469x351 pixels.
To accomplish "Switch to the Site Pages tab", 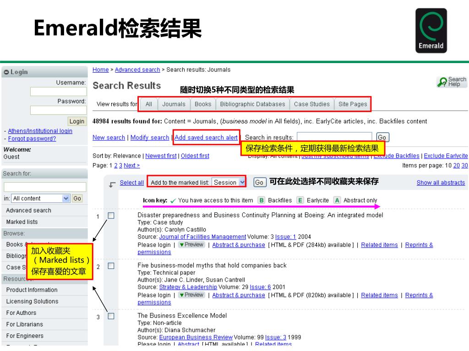I will pos(353,104).
